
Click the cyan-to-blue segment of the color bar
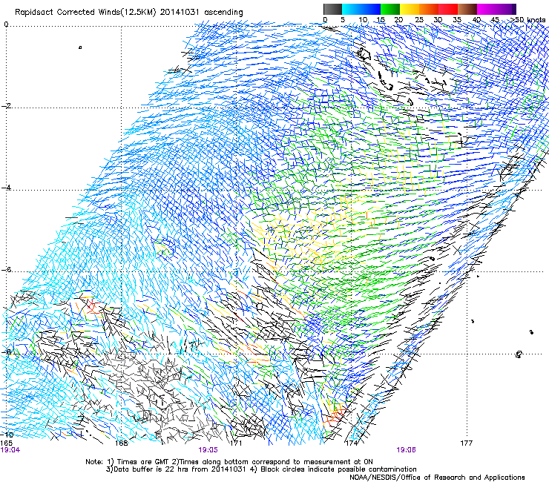point(361,9)
